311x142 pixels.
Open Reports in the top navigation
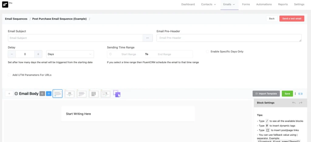pyautogui.click(x=283, y=4)
